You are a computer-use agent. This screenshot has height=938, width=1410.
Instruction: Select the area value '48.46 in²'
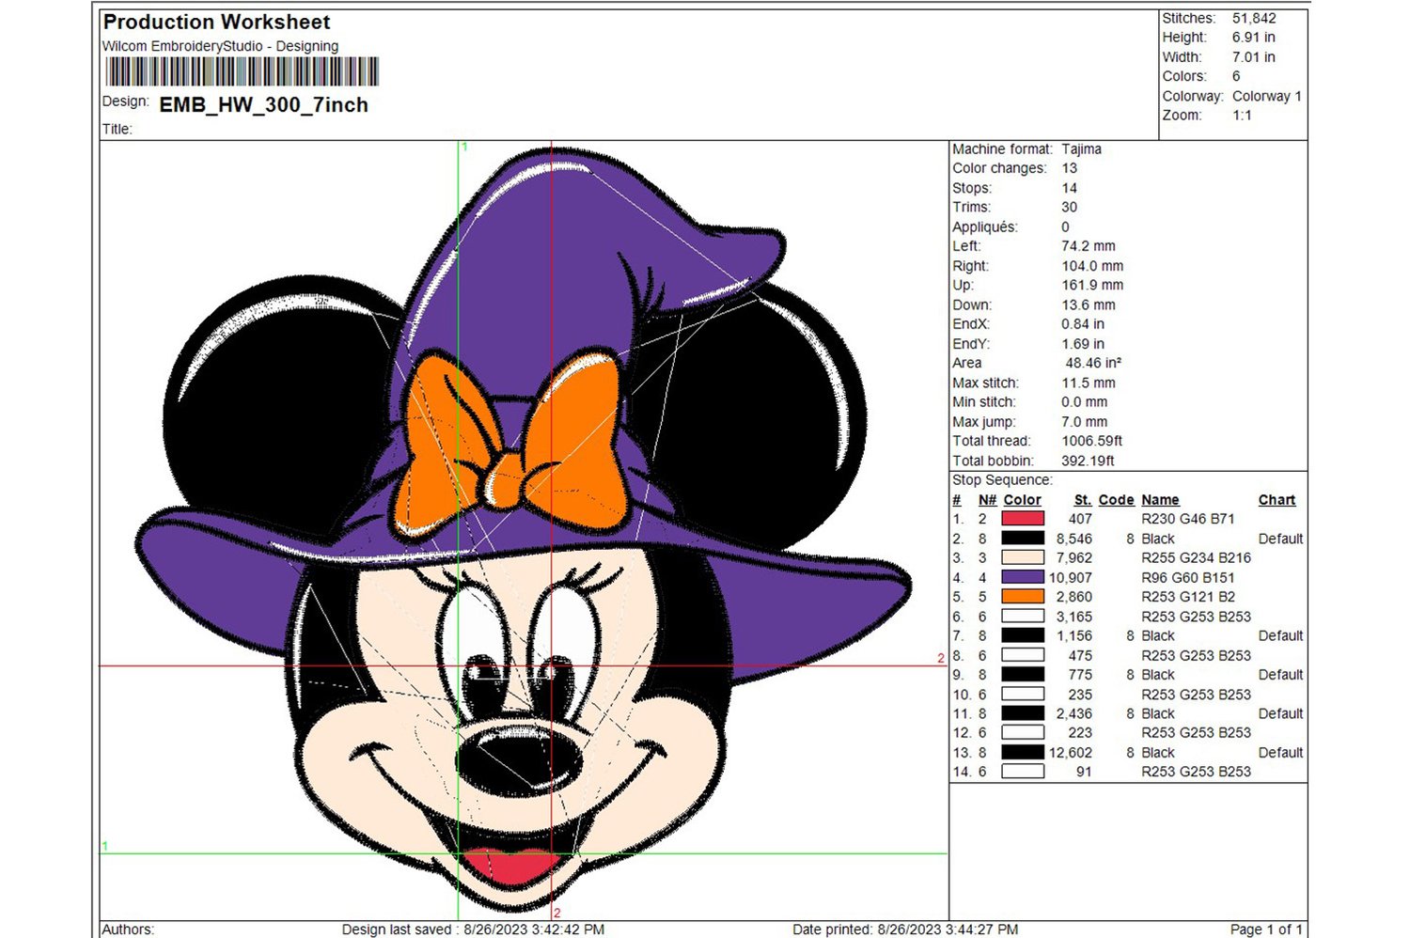(x=1093, y=363)
